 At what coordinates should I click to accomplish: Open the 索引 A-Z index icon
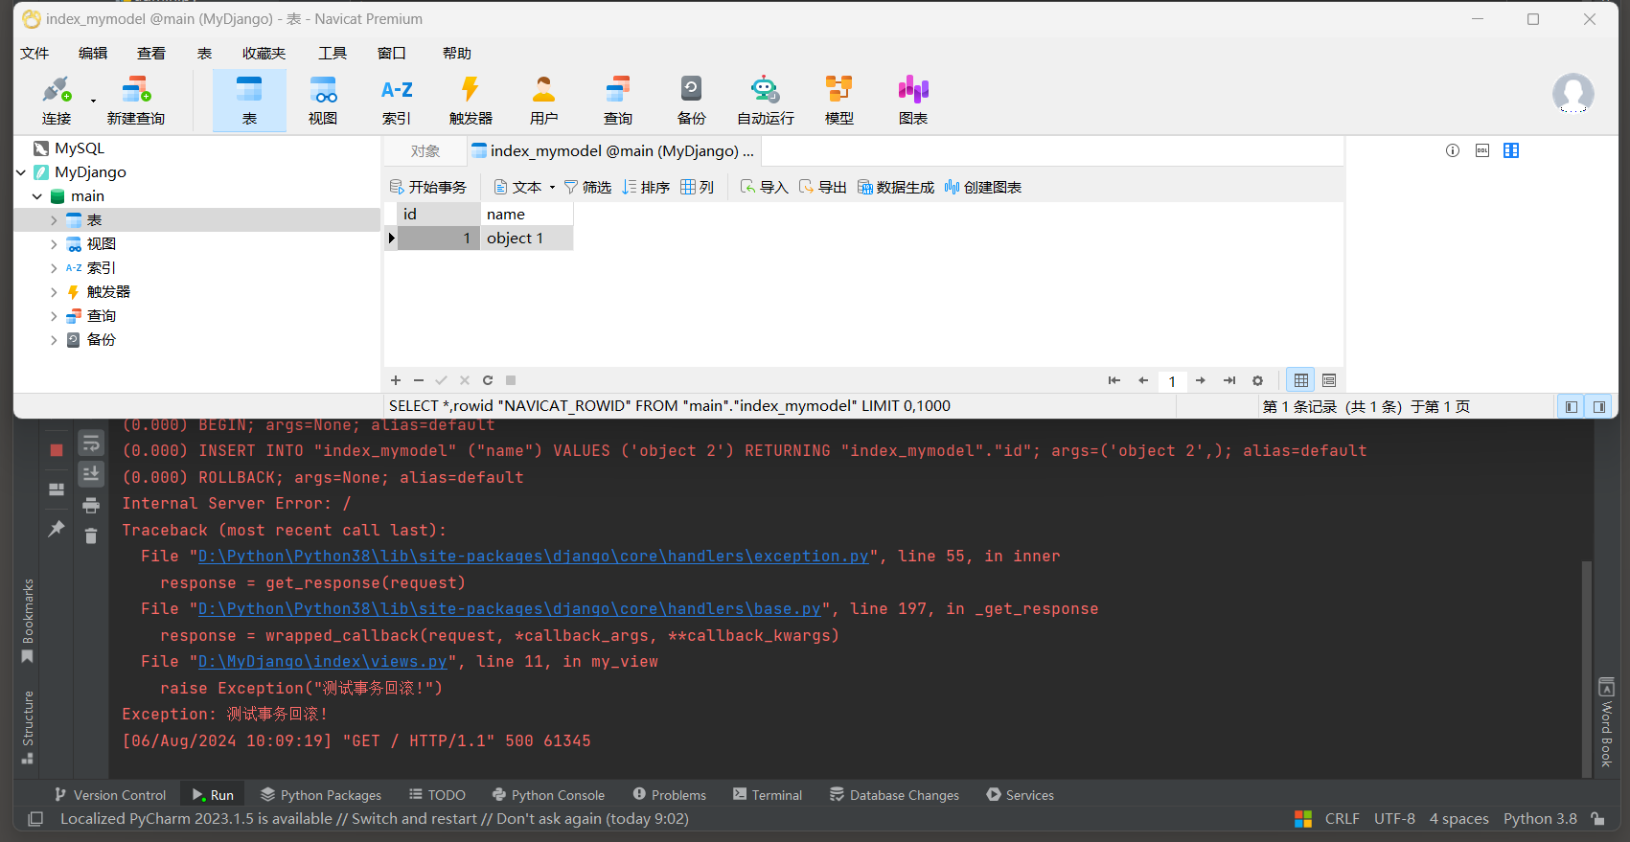(x=397, y=101)
